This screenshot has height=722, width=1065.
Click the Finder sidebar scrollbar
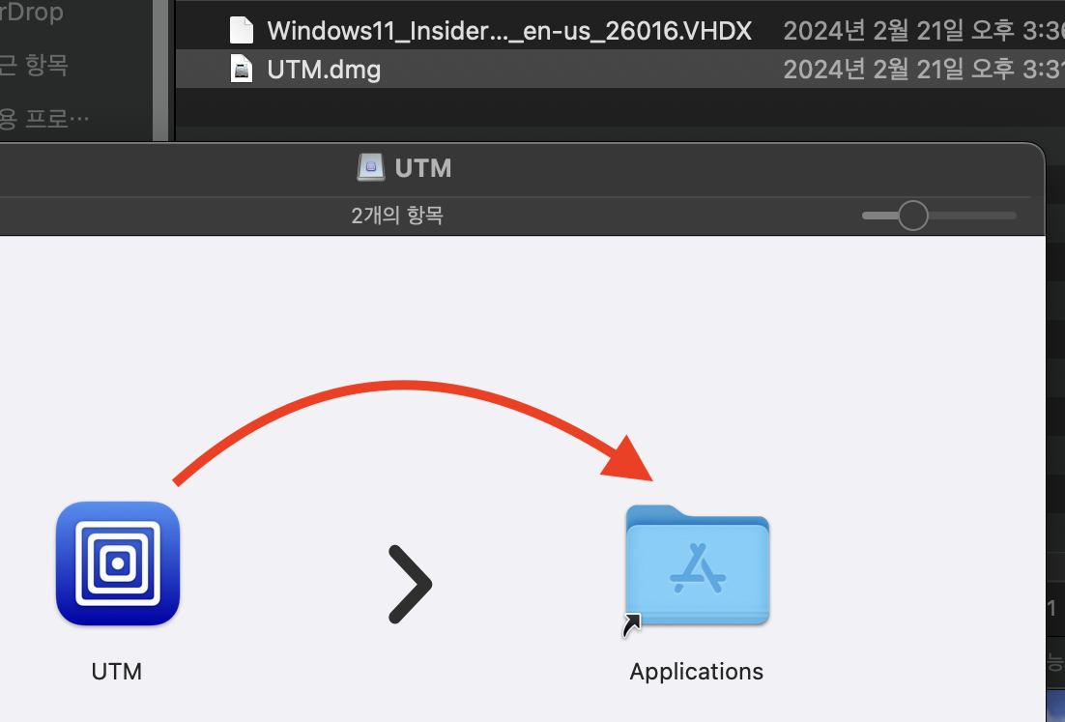click(x=160, y=71)
